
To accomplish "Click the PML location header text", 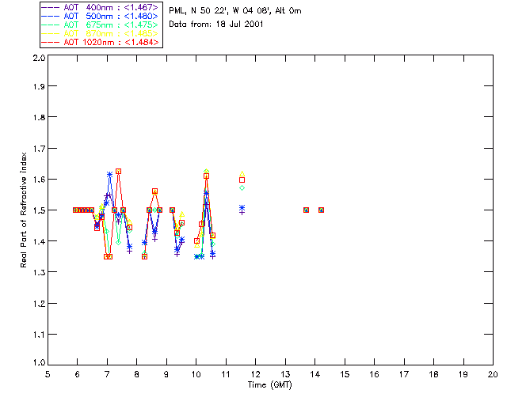I will point(235,10).
